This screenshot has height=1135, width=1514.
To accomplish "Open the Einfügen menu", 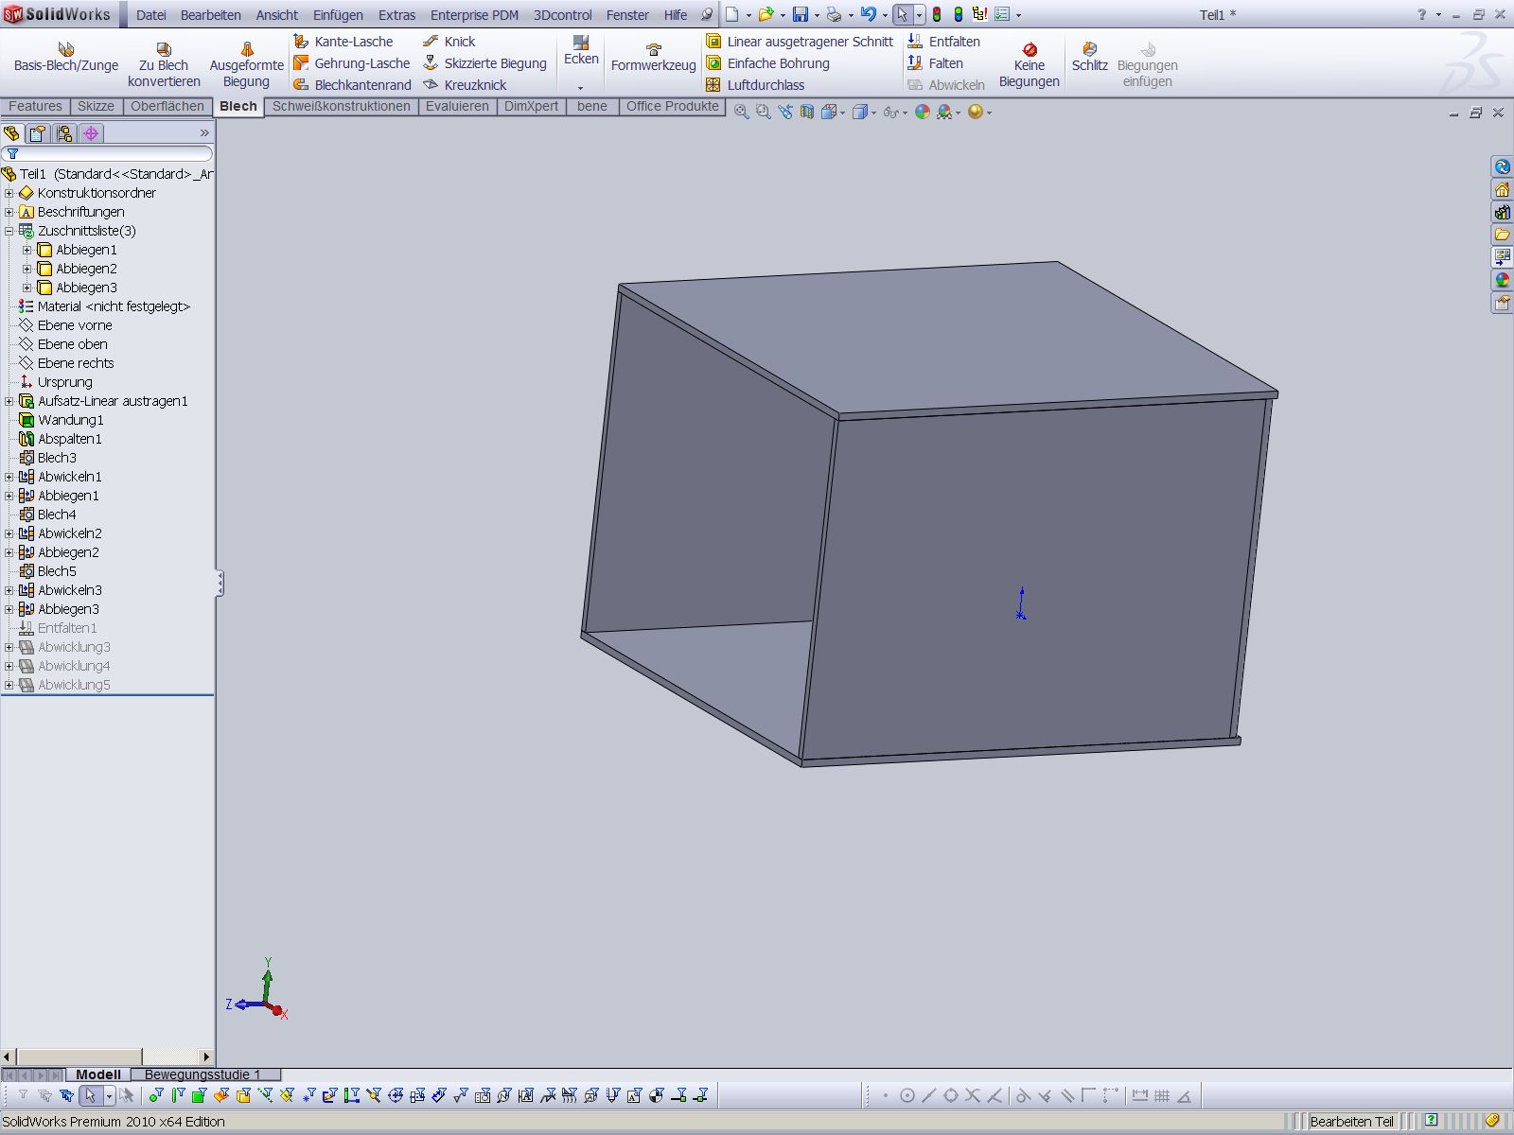I will (x=338, y=15).
